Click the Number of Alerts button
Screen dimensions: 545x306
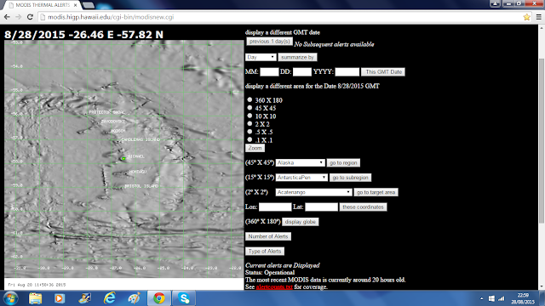pyautogui.click(x=268, y=236)
